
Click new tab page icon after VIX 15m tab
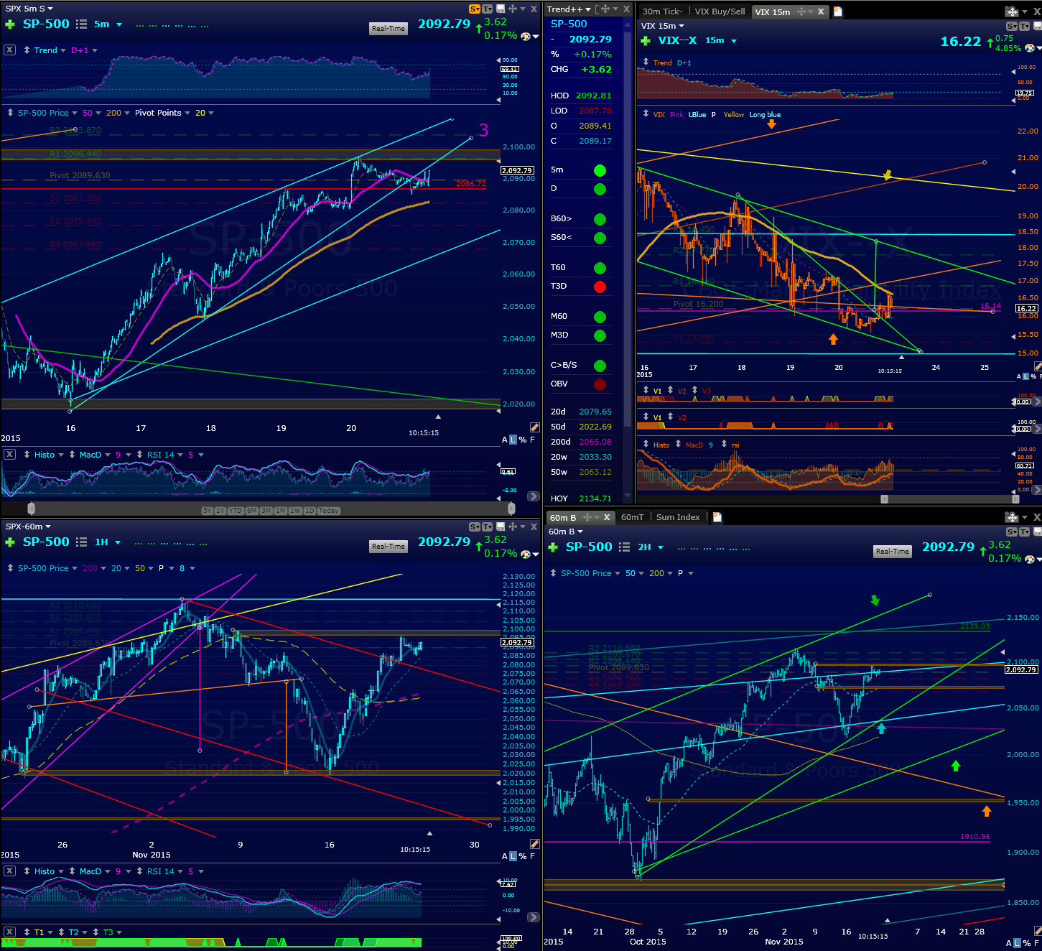point(837,11)
